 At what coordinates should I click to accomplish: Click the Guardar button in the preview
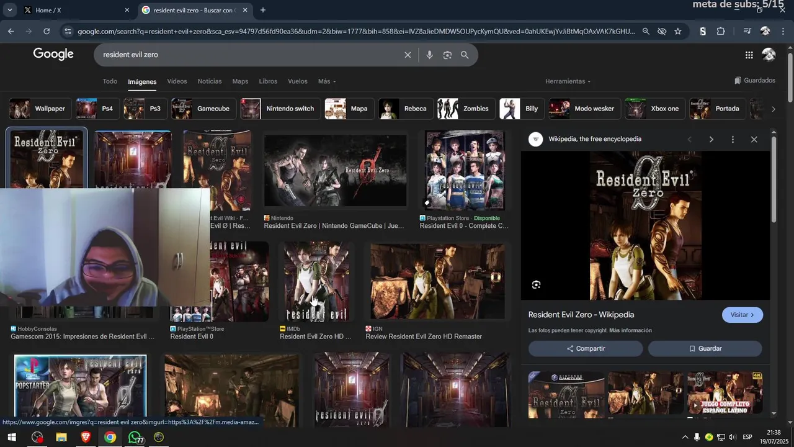pyautogui.click(x=705, y=348)
